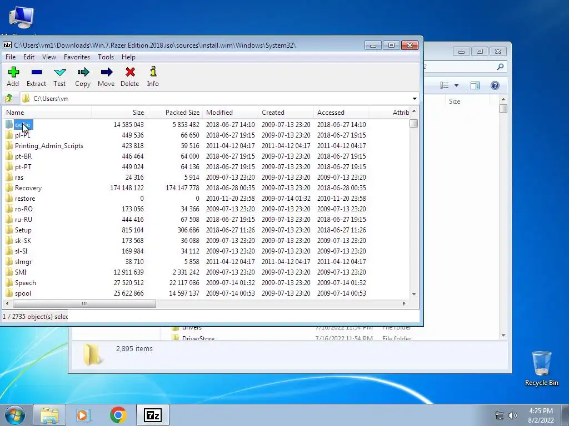
Task: Open the Favorites menu
Action: click(77, 57)
